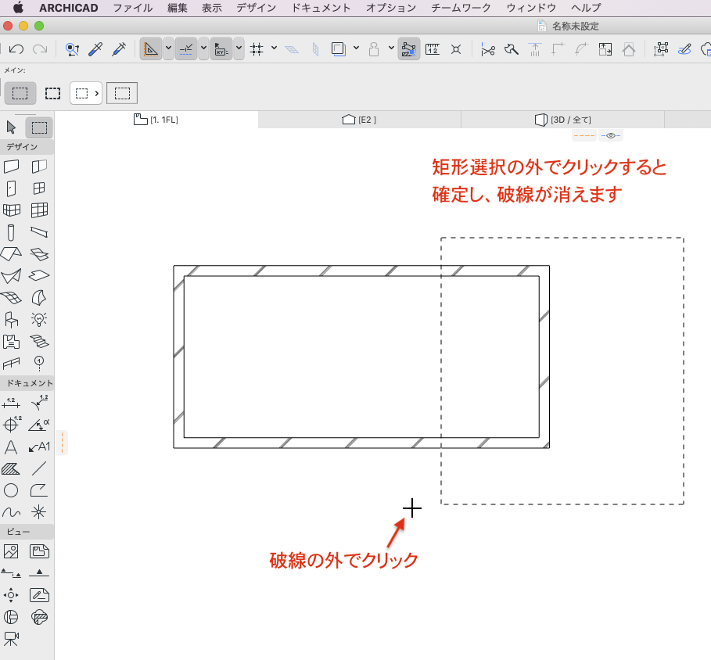Click the Split scissors tool

coord(488,49)
